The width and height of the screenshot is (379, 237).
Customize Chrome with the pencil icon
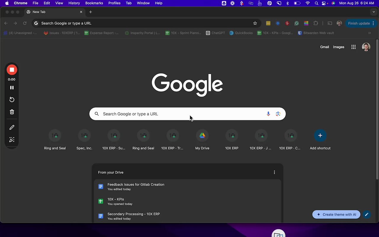click(x=367, y=214)
